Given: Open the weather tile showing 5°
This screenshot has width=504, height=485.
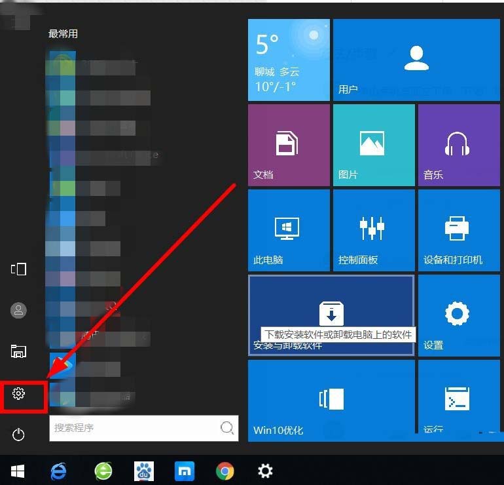Looking at the screenshot, I should pyautogui.click(x=289, y=60).
